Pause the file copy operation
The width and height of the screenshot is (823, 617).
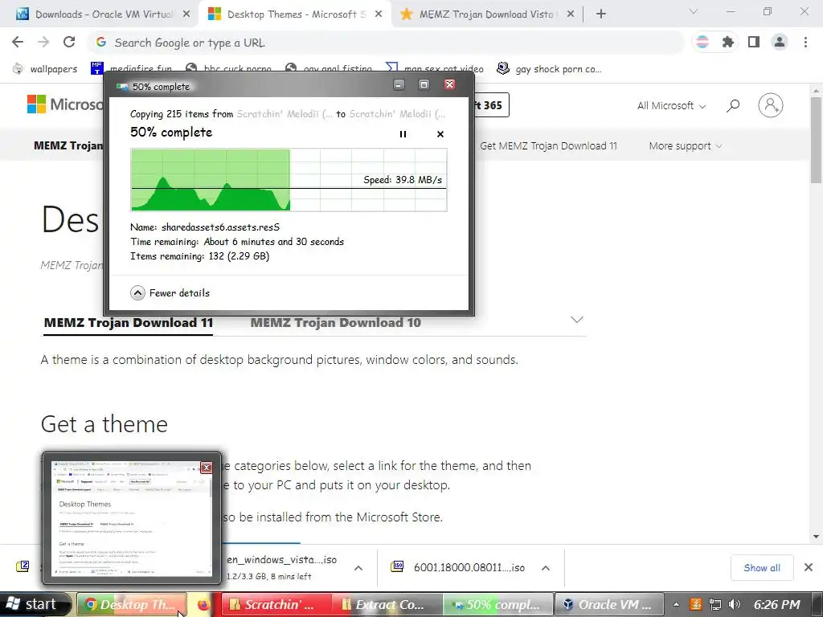point(403,134)
